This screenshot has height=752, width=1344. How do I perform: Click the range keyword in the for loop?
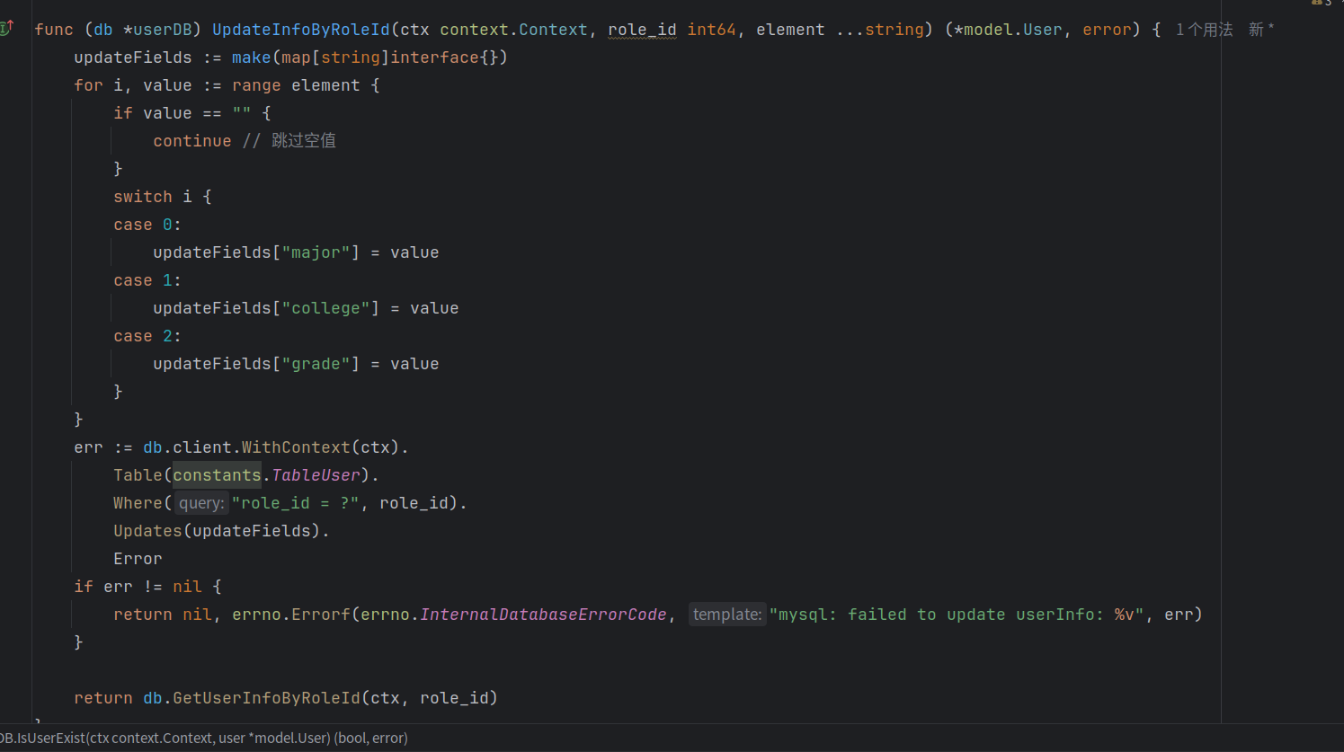[x=256, y=85]
